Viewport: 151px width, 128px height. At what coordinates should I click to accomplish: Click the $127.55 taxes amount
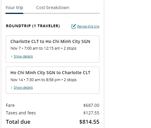[91, 113]
